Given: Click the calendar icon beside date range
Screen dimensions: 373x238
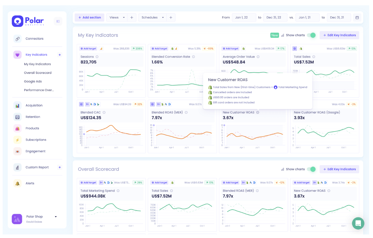Looking at the screenshot, I should (x=357, y=18).
